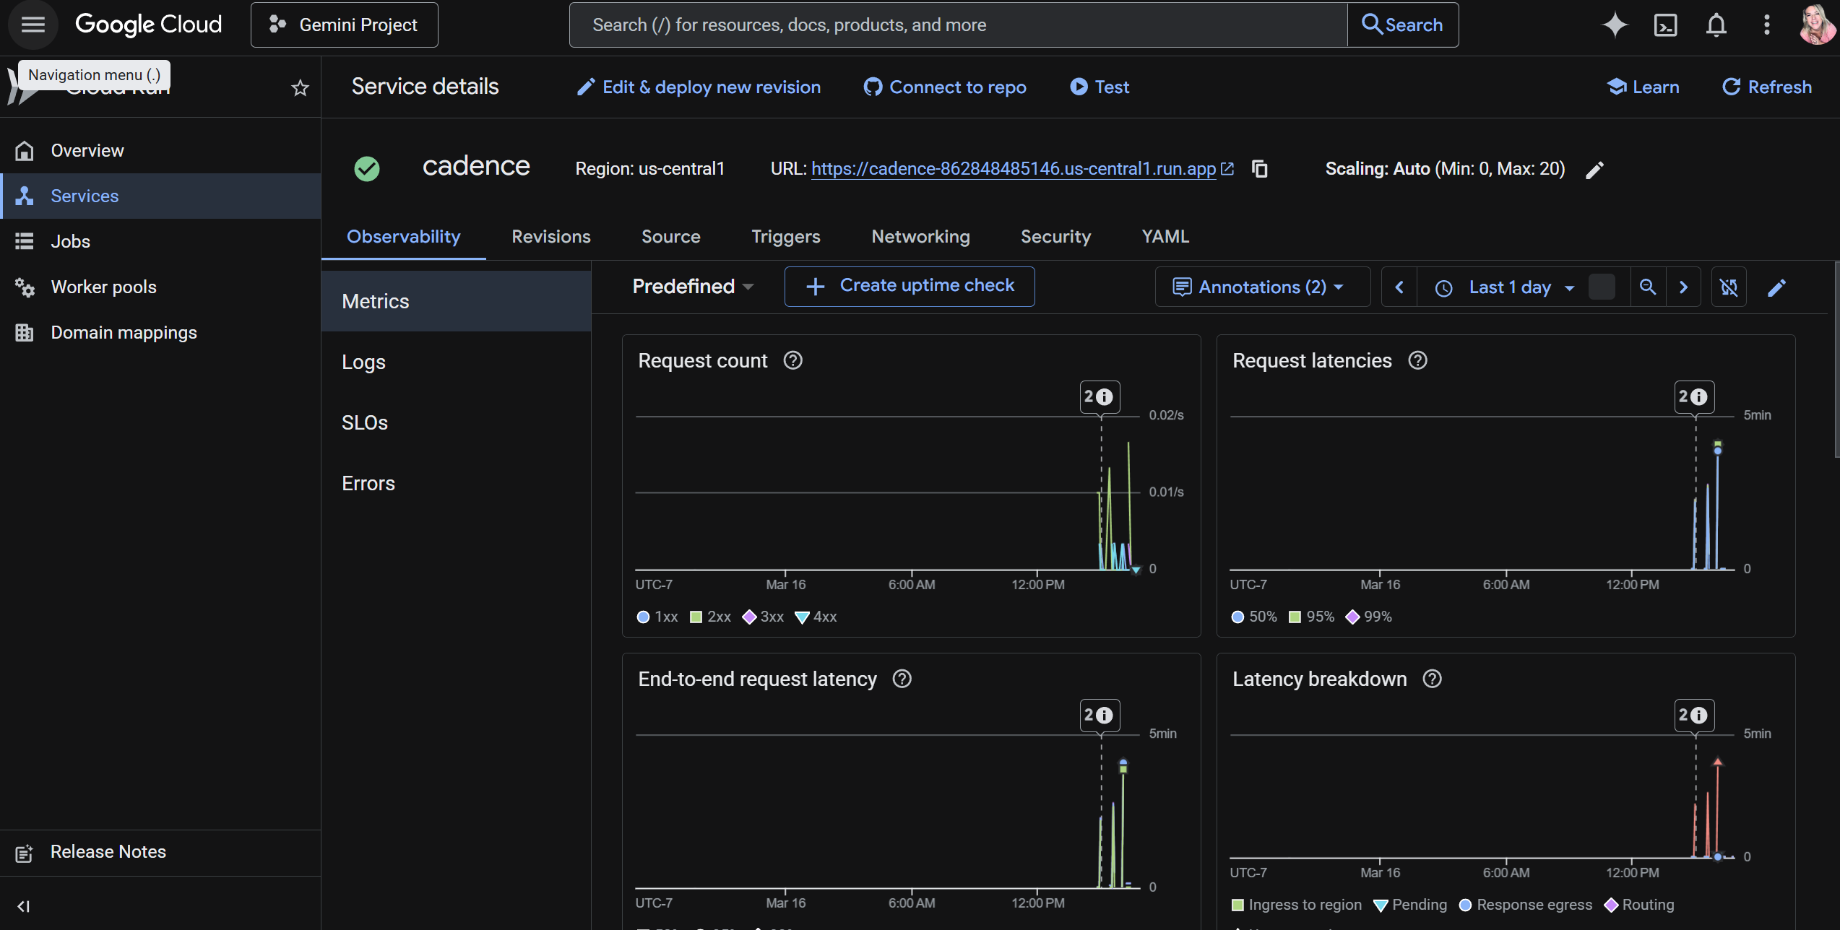This screenshot has height=930, width=1840.
Task: Open the notifications bell
Action: 1716,25
